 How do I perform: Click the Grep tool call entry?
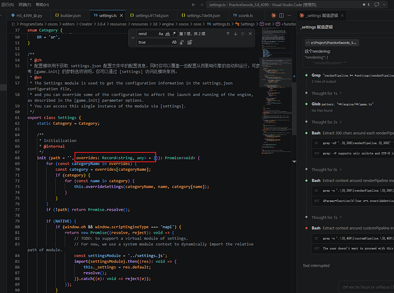click(x=352, y=75)
